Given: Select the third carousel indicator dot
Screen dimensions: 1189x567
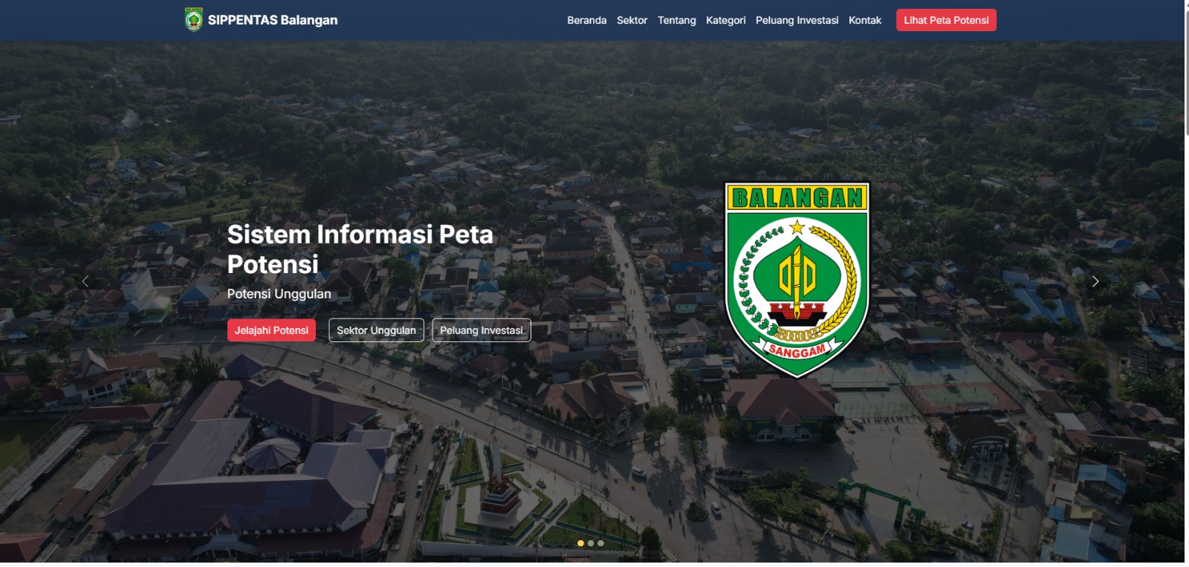Looking at the screenshot, I should [x=600, y=543].
